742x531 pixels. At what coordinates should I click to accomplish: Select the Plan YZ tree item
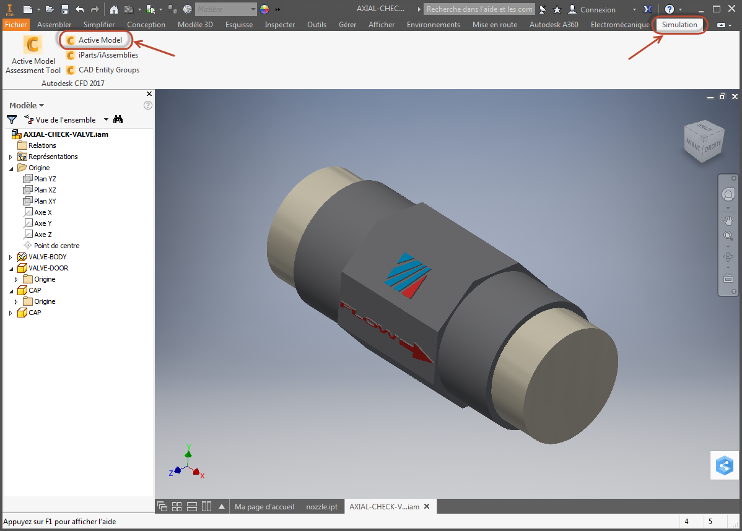(40, 179)
